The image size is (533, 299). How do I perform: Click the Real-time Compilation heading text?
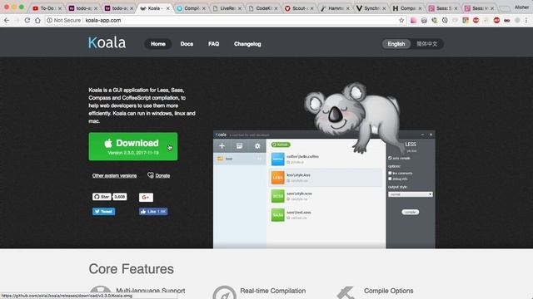coord(273,291)
